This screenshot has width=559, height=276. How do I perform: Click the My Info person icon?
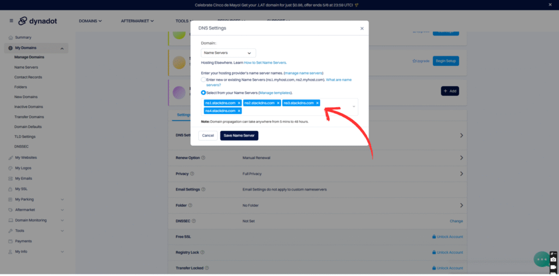10,252
